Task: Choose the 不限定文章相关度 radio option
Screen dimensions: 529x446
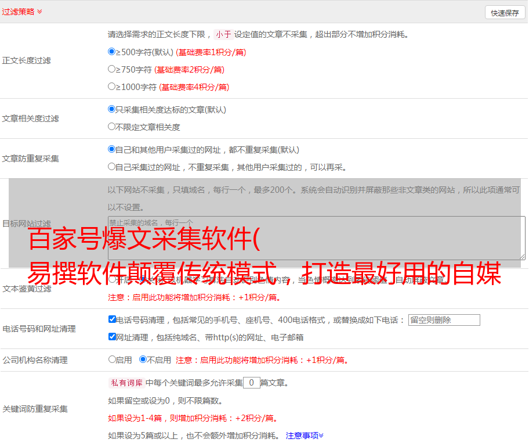Action: [111, 127]
